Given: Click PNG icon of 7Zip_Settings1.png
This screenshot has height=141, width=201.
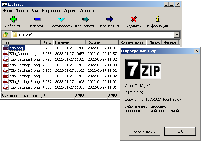Looking at the screenshot, I should pos(6,59).
